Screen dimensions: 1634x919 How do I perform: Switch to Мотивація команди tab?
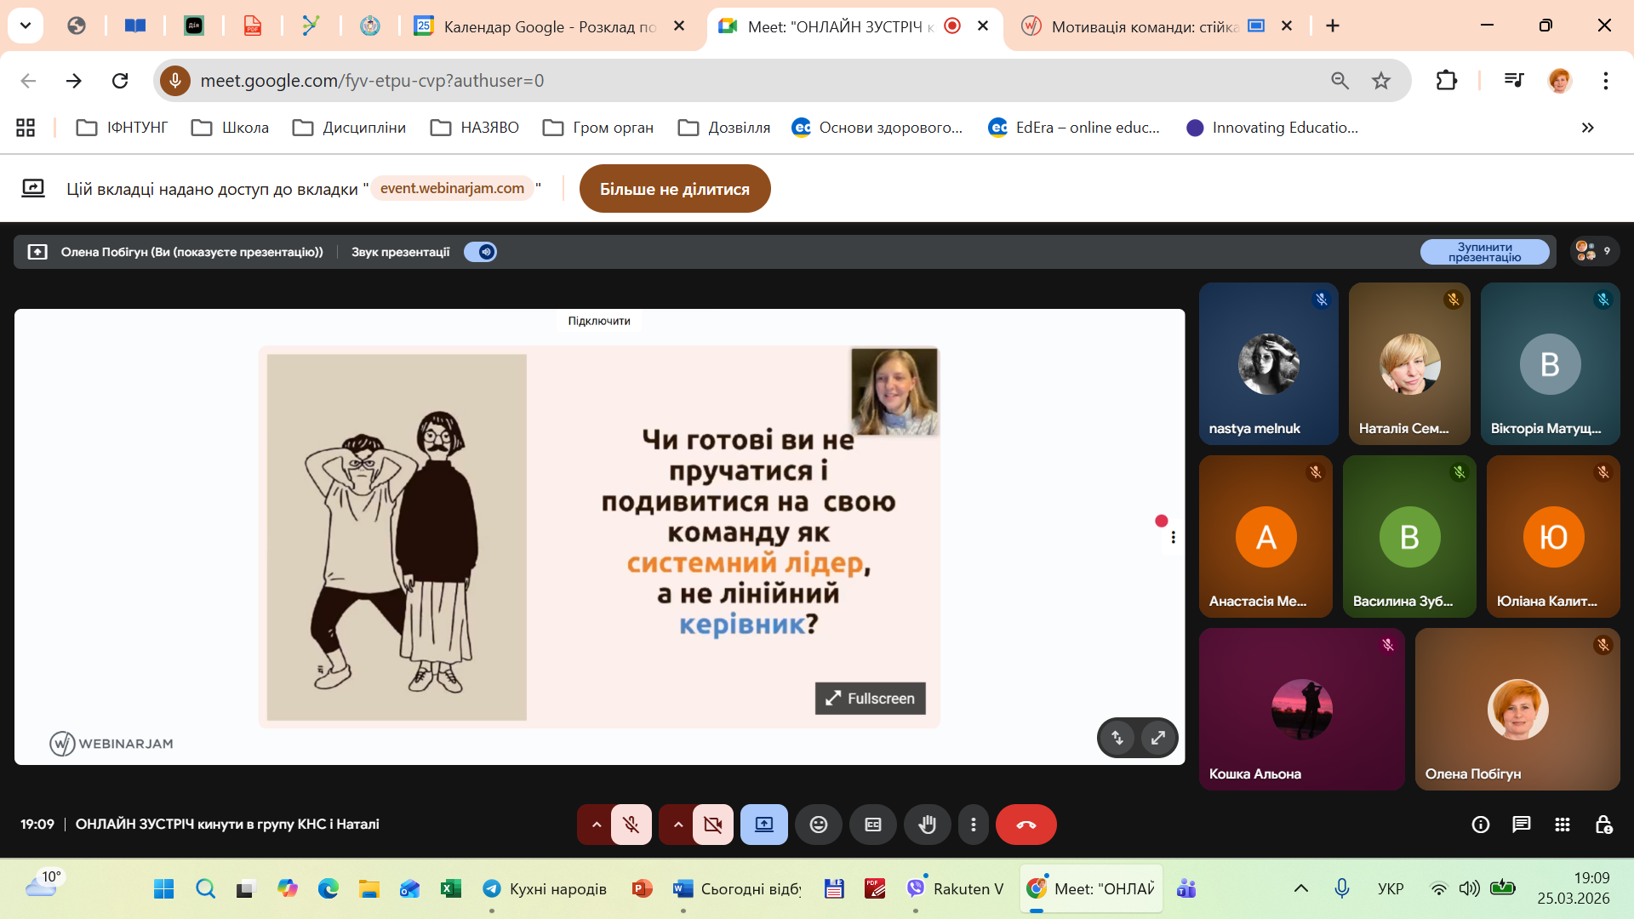click(x=1144, y=26)
